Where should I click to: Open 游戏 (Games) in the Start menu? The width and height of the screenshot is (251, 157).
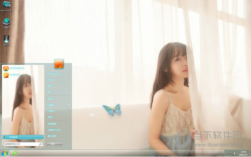point(50,99)
